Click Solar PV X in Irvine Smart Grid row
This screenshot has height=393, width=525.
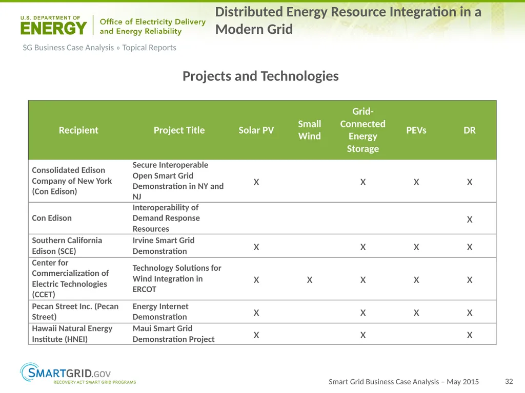tap(256, 247)
